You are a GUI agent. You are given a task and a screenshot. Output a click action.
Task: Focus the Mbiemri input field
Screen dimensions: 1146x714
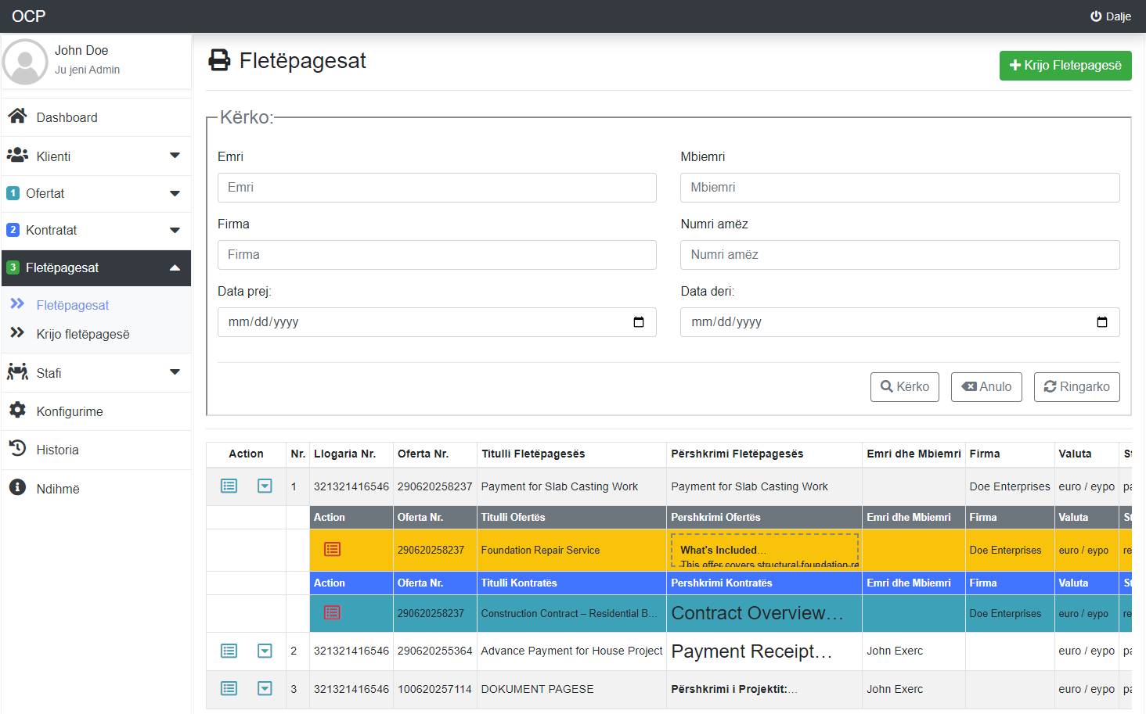[x=900, y=188]
